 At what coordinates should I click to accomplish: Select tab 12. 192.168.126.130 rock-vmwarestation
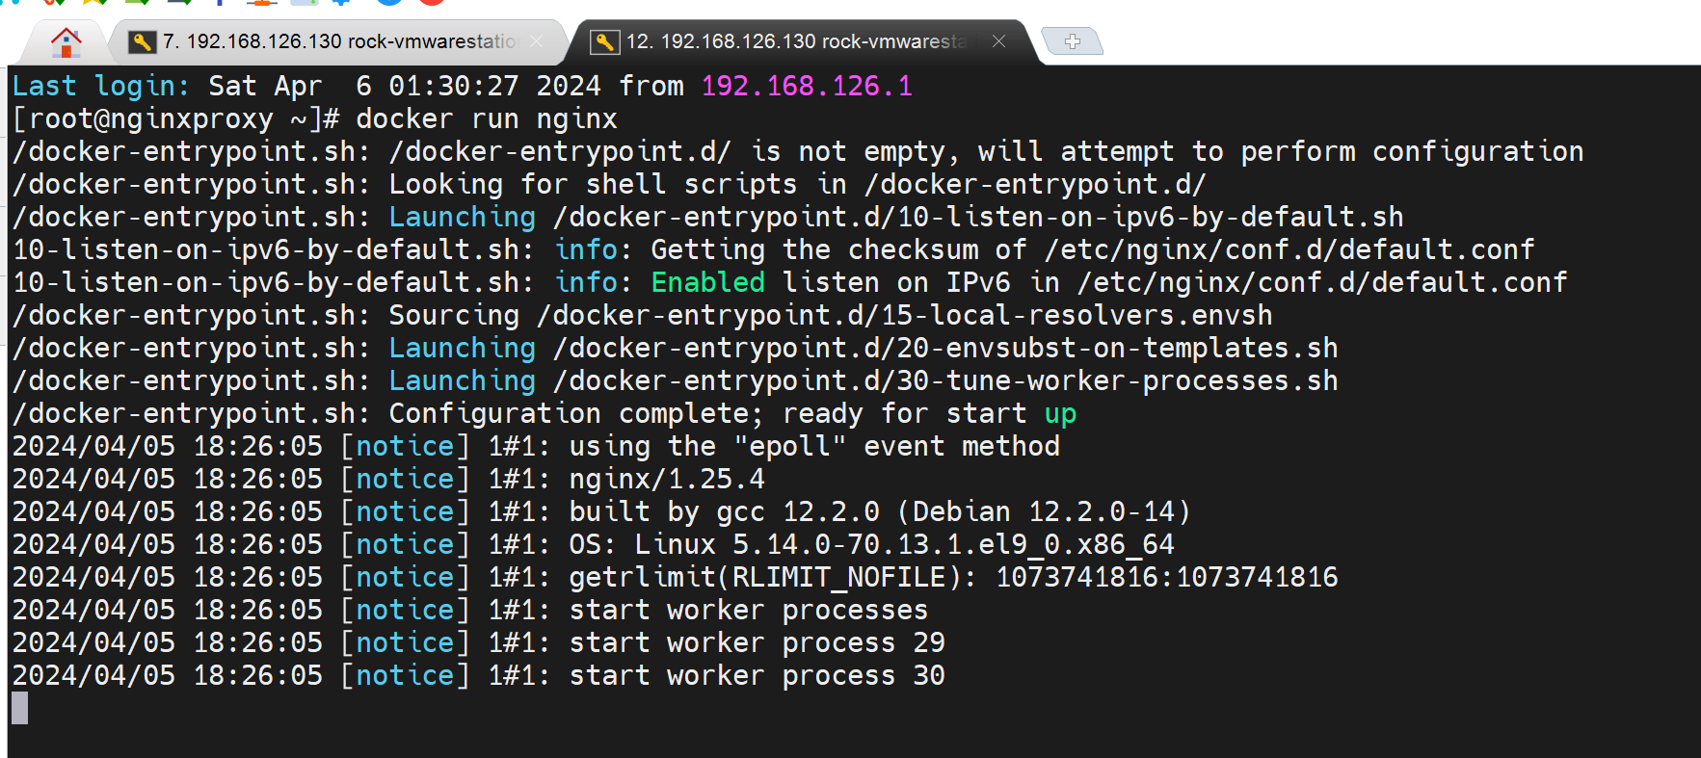point(795,41)
